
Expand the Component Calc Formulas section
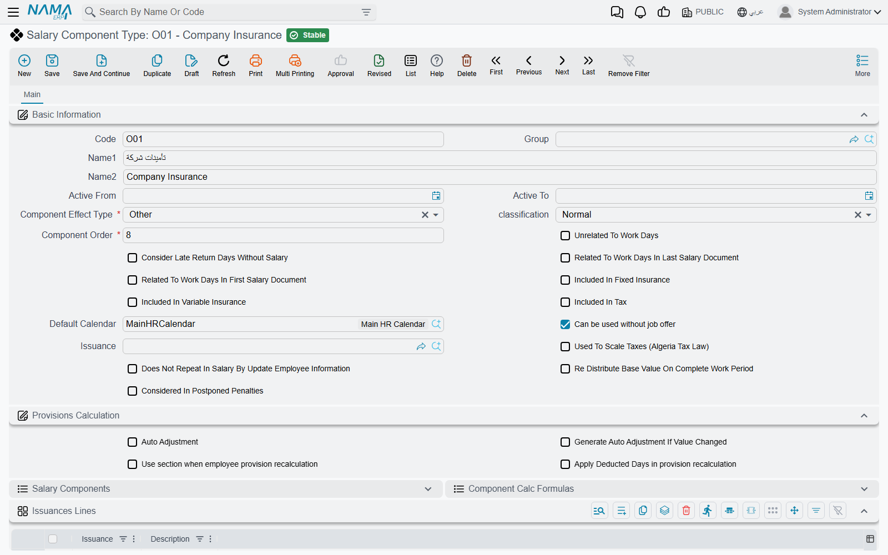coord(864,489)
